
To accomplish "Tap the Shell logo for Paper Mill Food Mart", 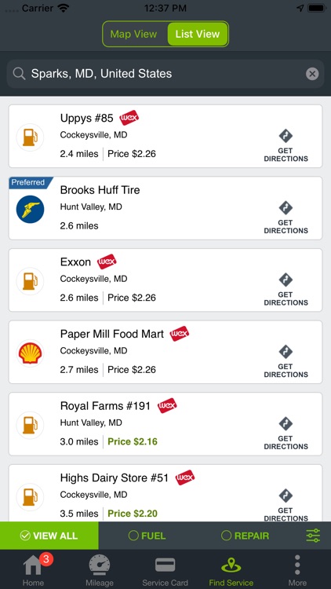I will click(x=30, y=353).
